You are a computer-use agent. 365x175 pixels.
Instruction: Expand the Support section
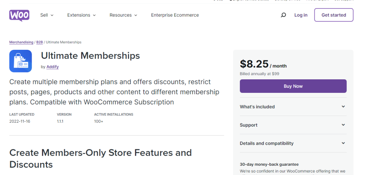point(293,125)
